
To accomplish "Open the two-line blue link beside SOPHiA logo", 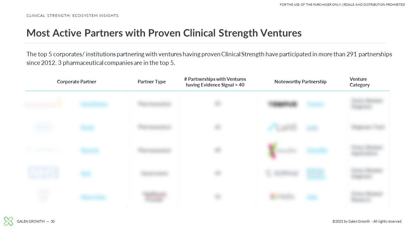I will pos(316,173).
